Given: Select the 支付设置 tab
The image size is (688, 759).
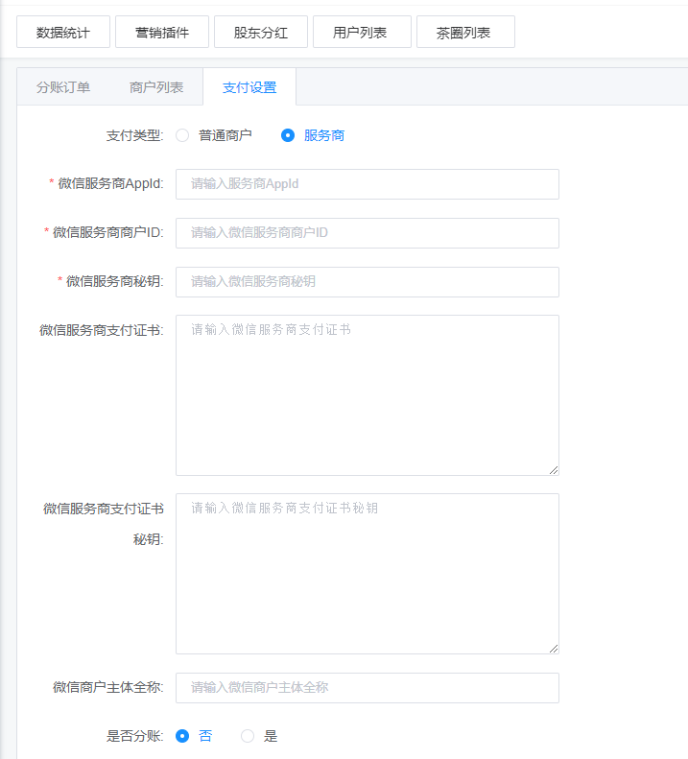Looking at the screenshot, I should pos(249,87).
